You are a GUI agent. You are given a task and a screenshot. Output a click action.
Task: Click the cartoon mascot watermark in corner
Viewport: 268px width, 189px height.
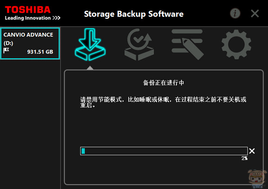point(258,179)
